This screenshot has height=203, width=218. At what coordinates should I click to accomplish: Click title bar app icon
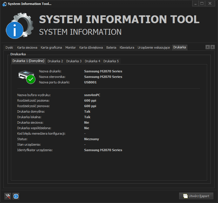[x=4, y=4]
